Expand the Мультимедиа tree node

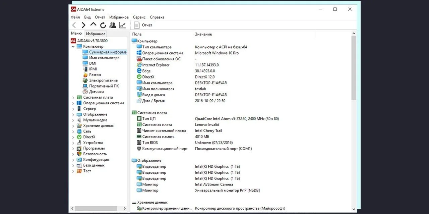tap(73, 120)
